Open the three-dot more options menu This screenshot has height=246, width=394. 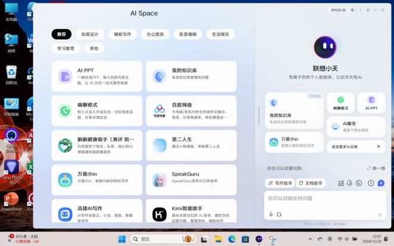coord(361,10)
